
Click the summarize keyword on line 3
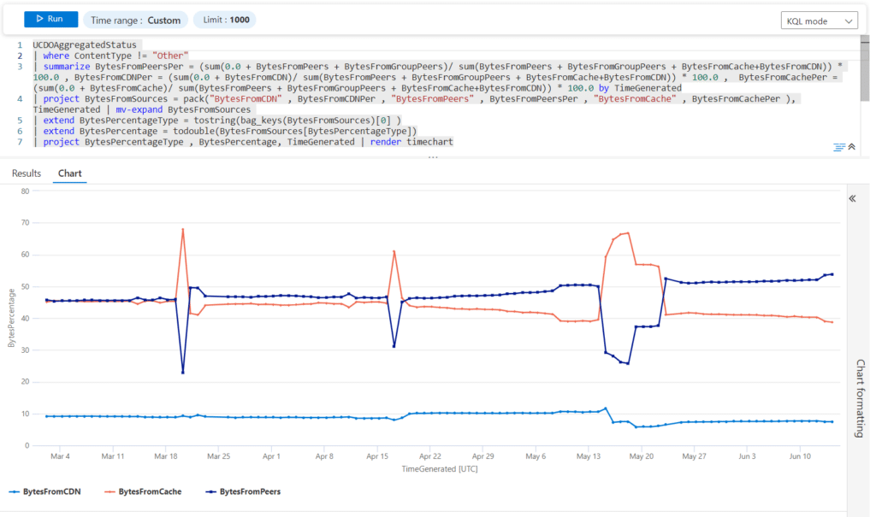tap(67, 67)
